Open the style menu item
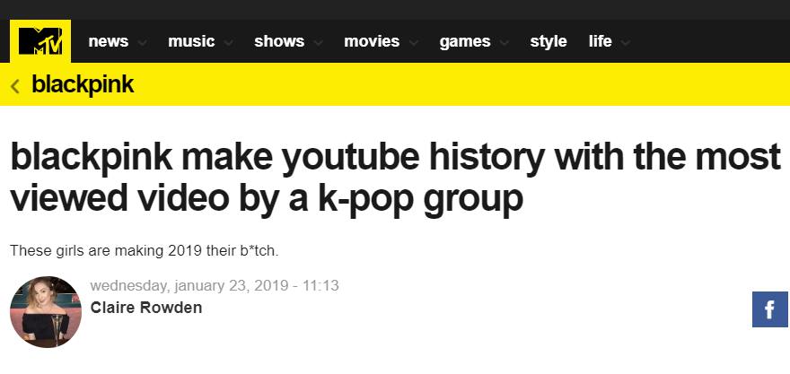The width and height of the screenshot is (790, 374). (x=549, y=41)
